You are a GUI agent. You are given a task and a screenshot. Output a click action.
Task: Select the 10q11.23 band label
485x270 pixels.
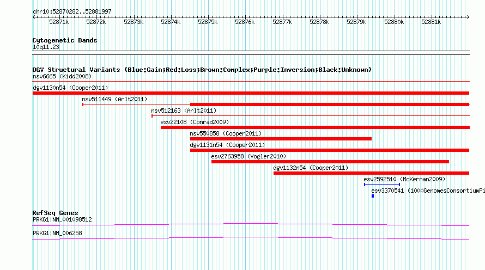click(x=46, y=47)
